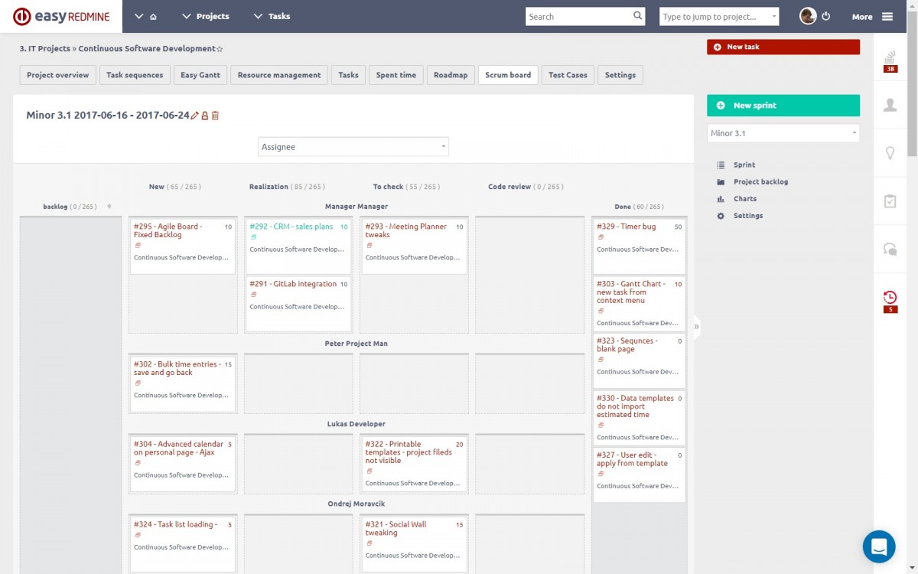
Task: Open task #295 Agile Board Fixed Backlog
Action: [x=168, y=230]
